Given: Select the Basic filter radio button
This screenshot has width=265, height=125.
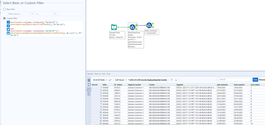Looking at the screenshot, I should click(x=4, y=9).
